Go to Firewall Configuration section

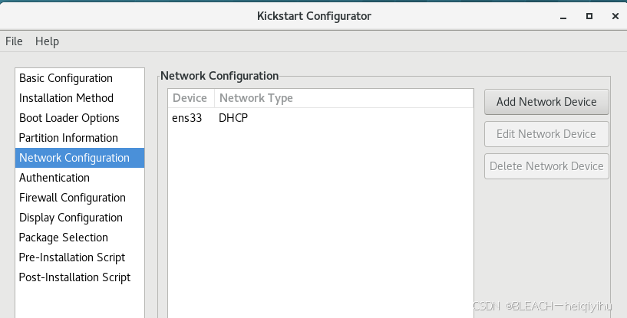[80, 198]
